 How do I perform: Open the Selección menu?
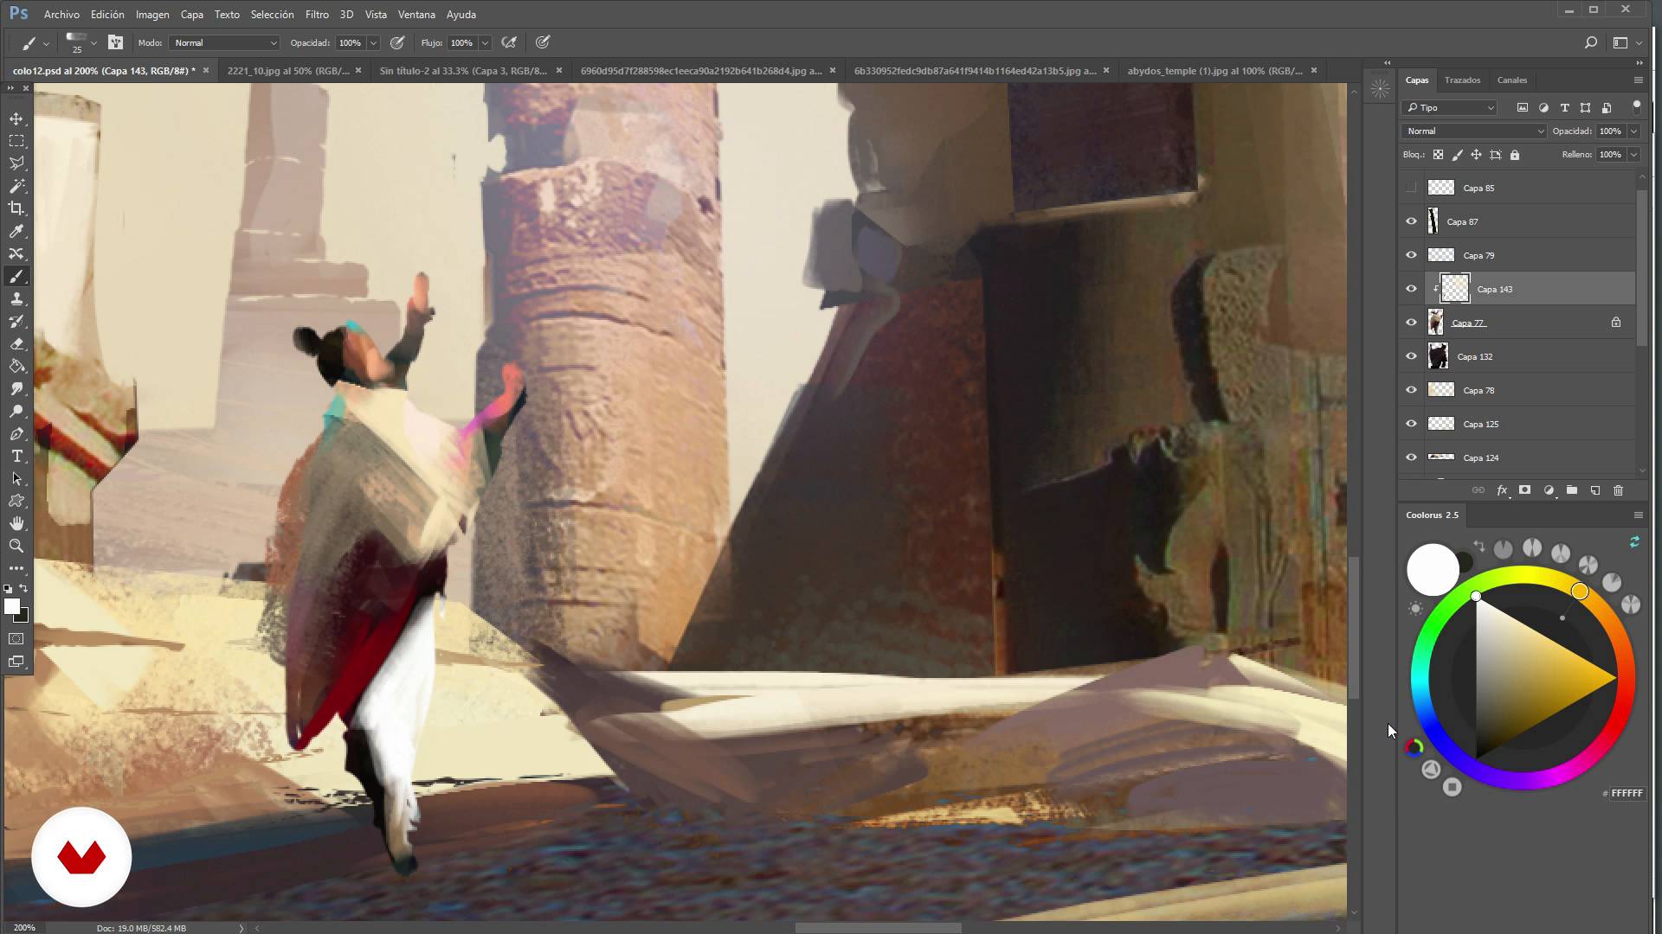click(x=272, y=14)
